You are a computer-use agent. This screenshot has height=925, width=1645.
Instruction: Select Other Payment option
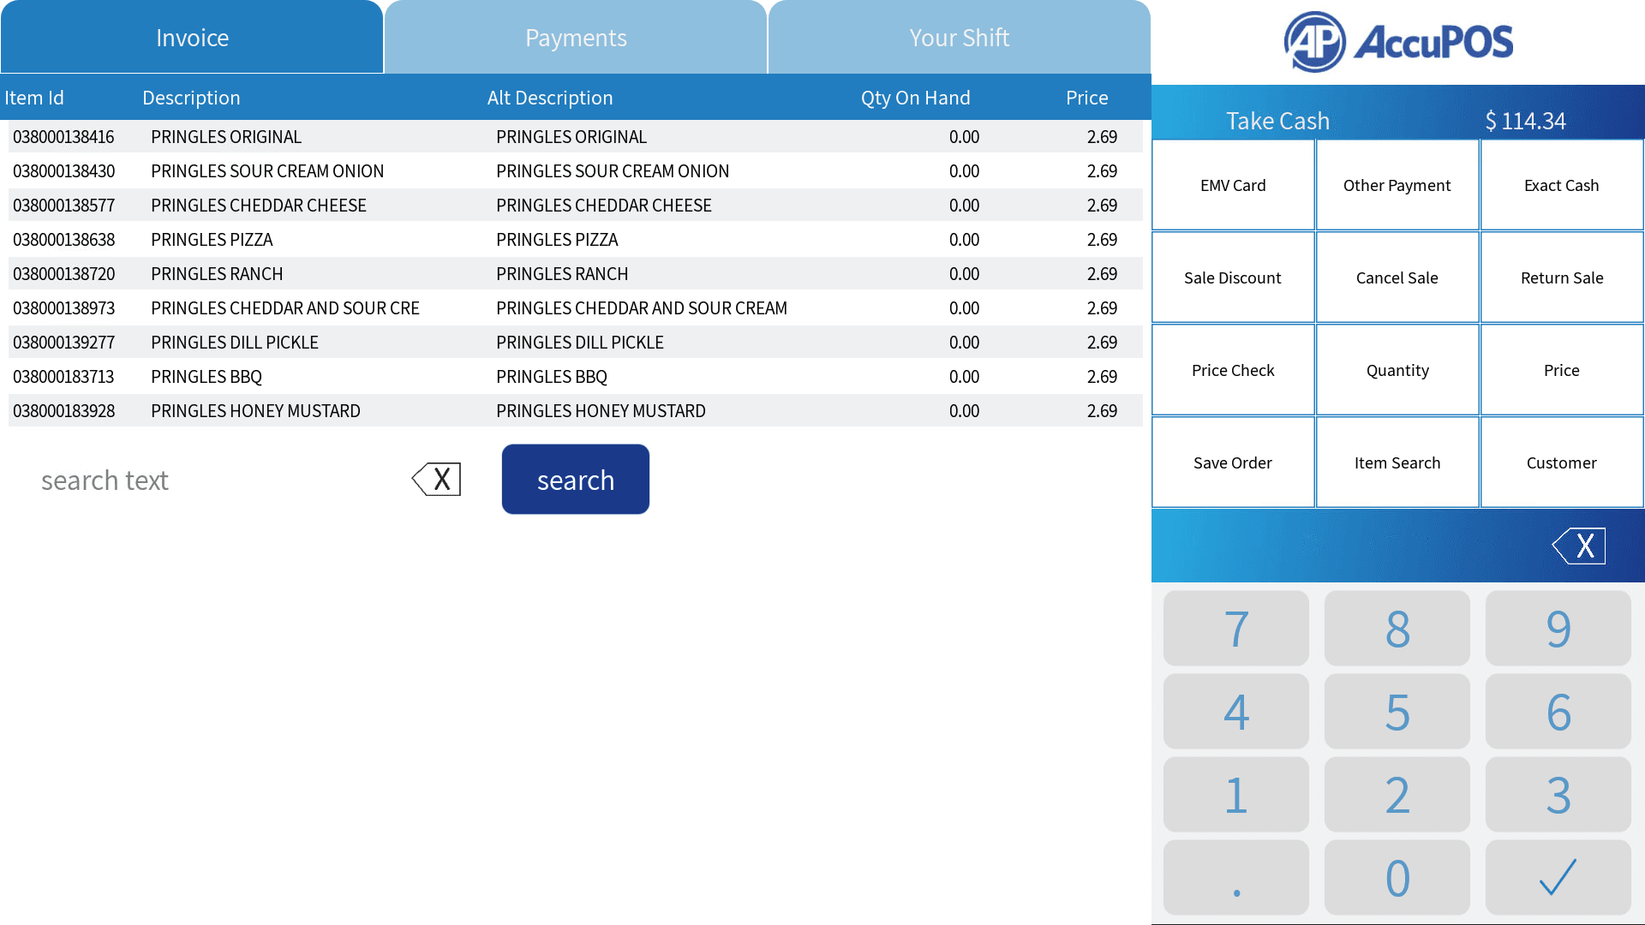[1397, 184]
